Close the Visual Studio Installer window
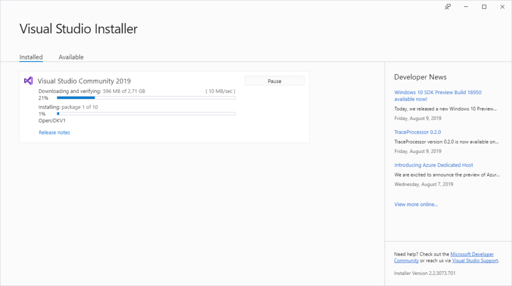Viewport: 512px width, 286px height. pyautogui.click(x=502, y=7)
